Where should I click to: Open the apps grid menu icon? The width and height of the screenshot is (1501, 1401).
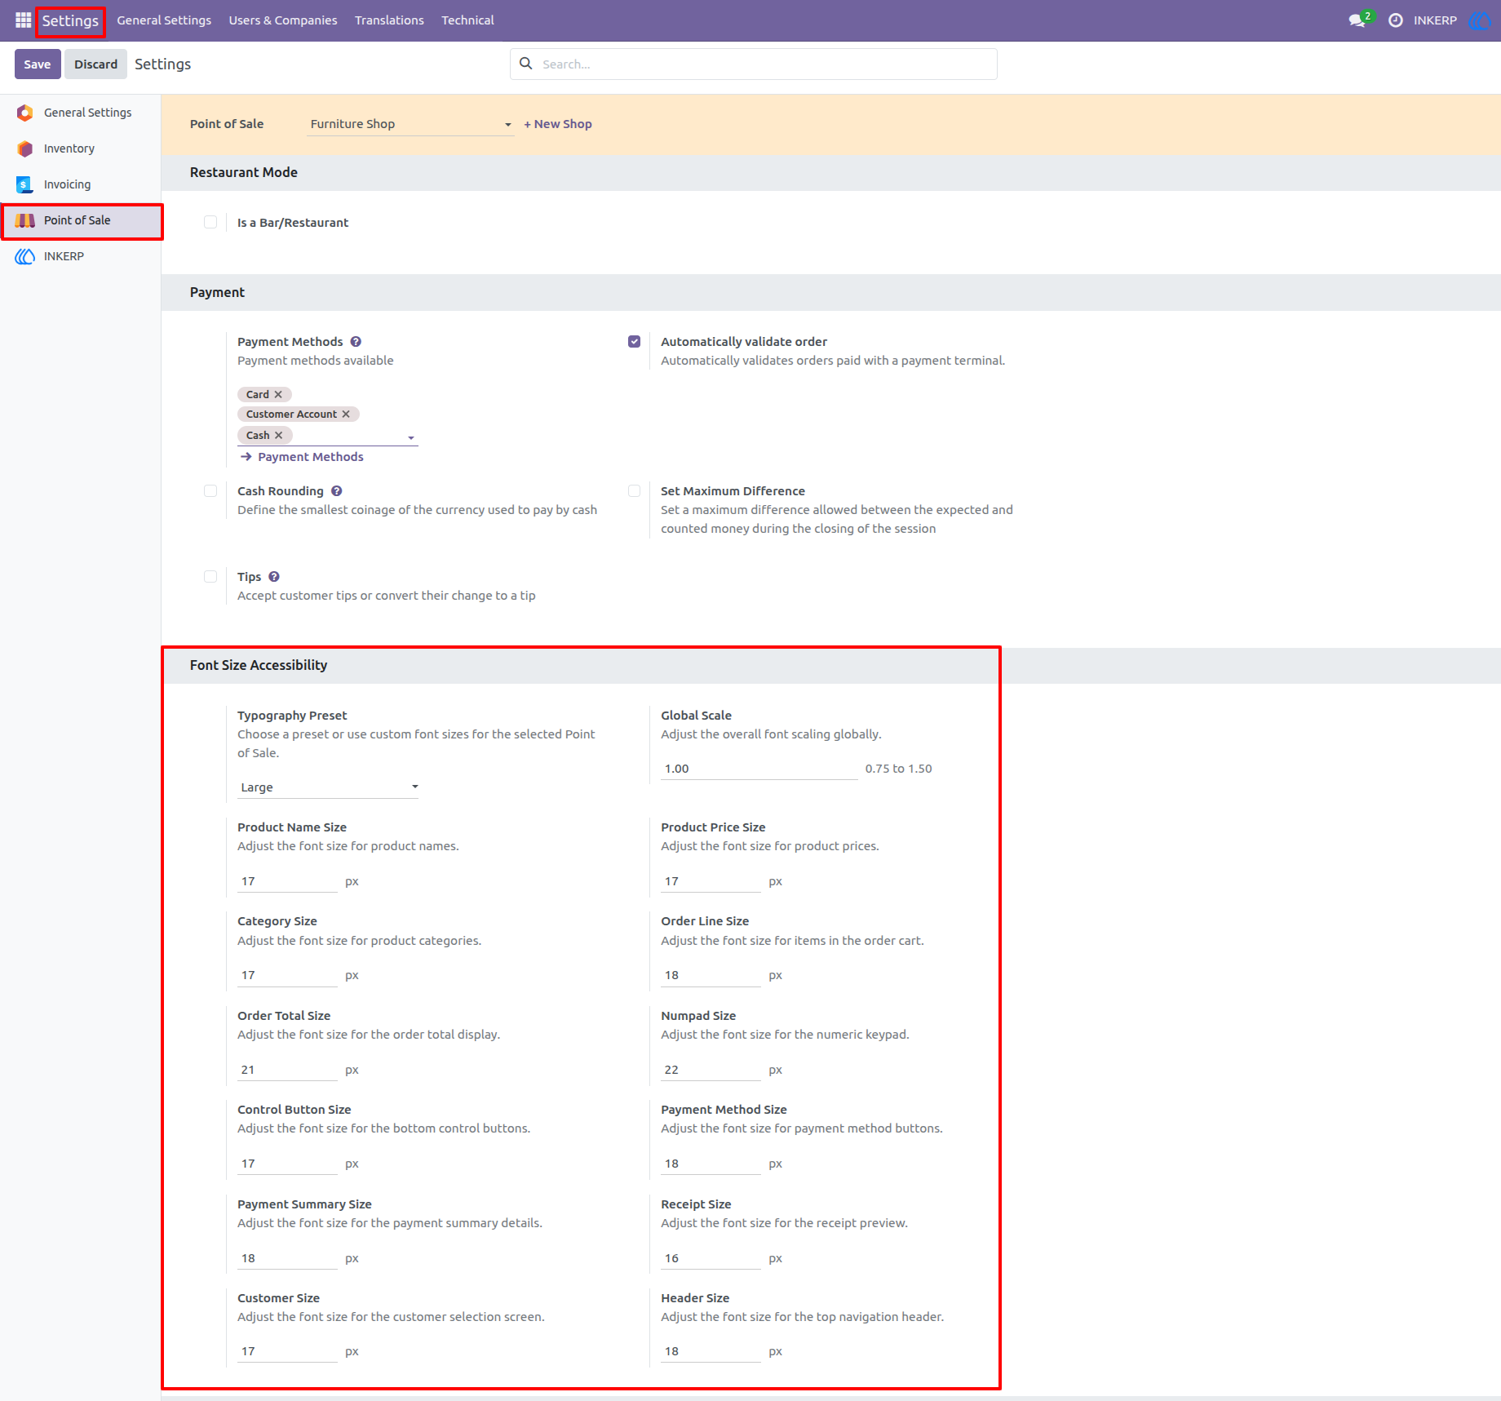coord(23,20)
